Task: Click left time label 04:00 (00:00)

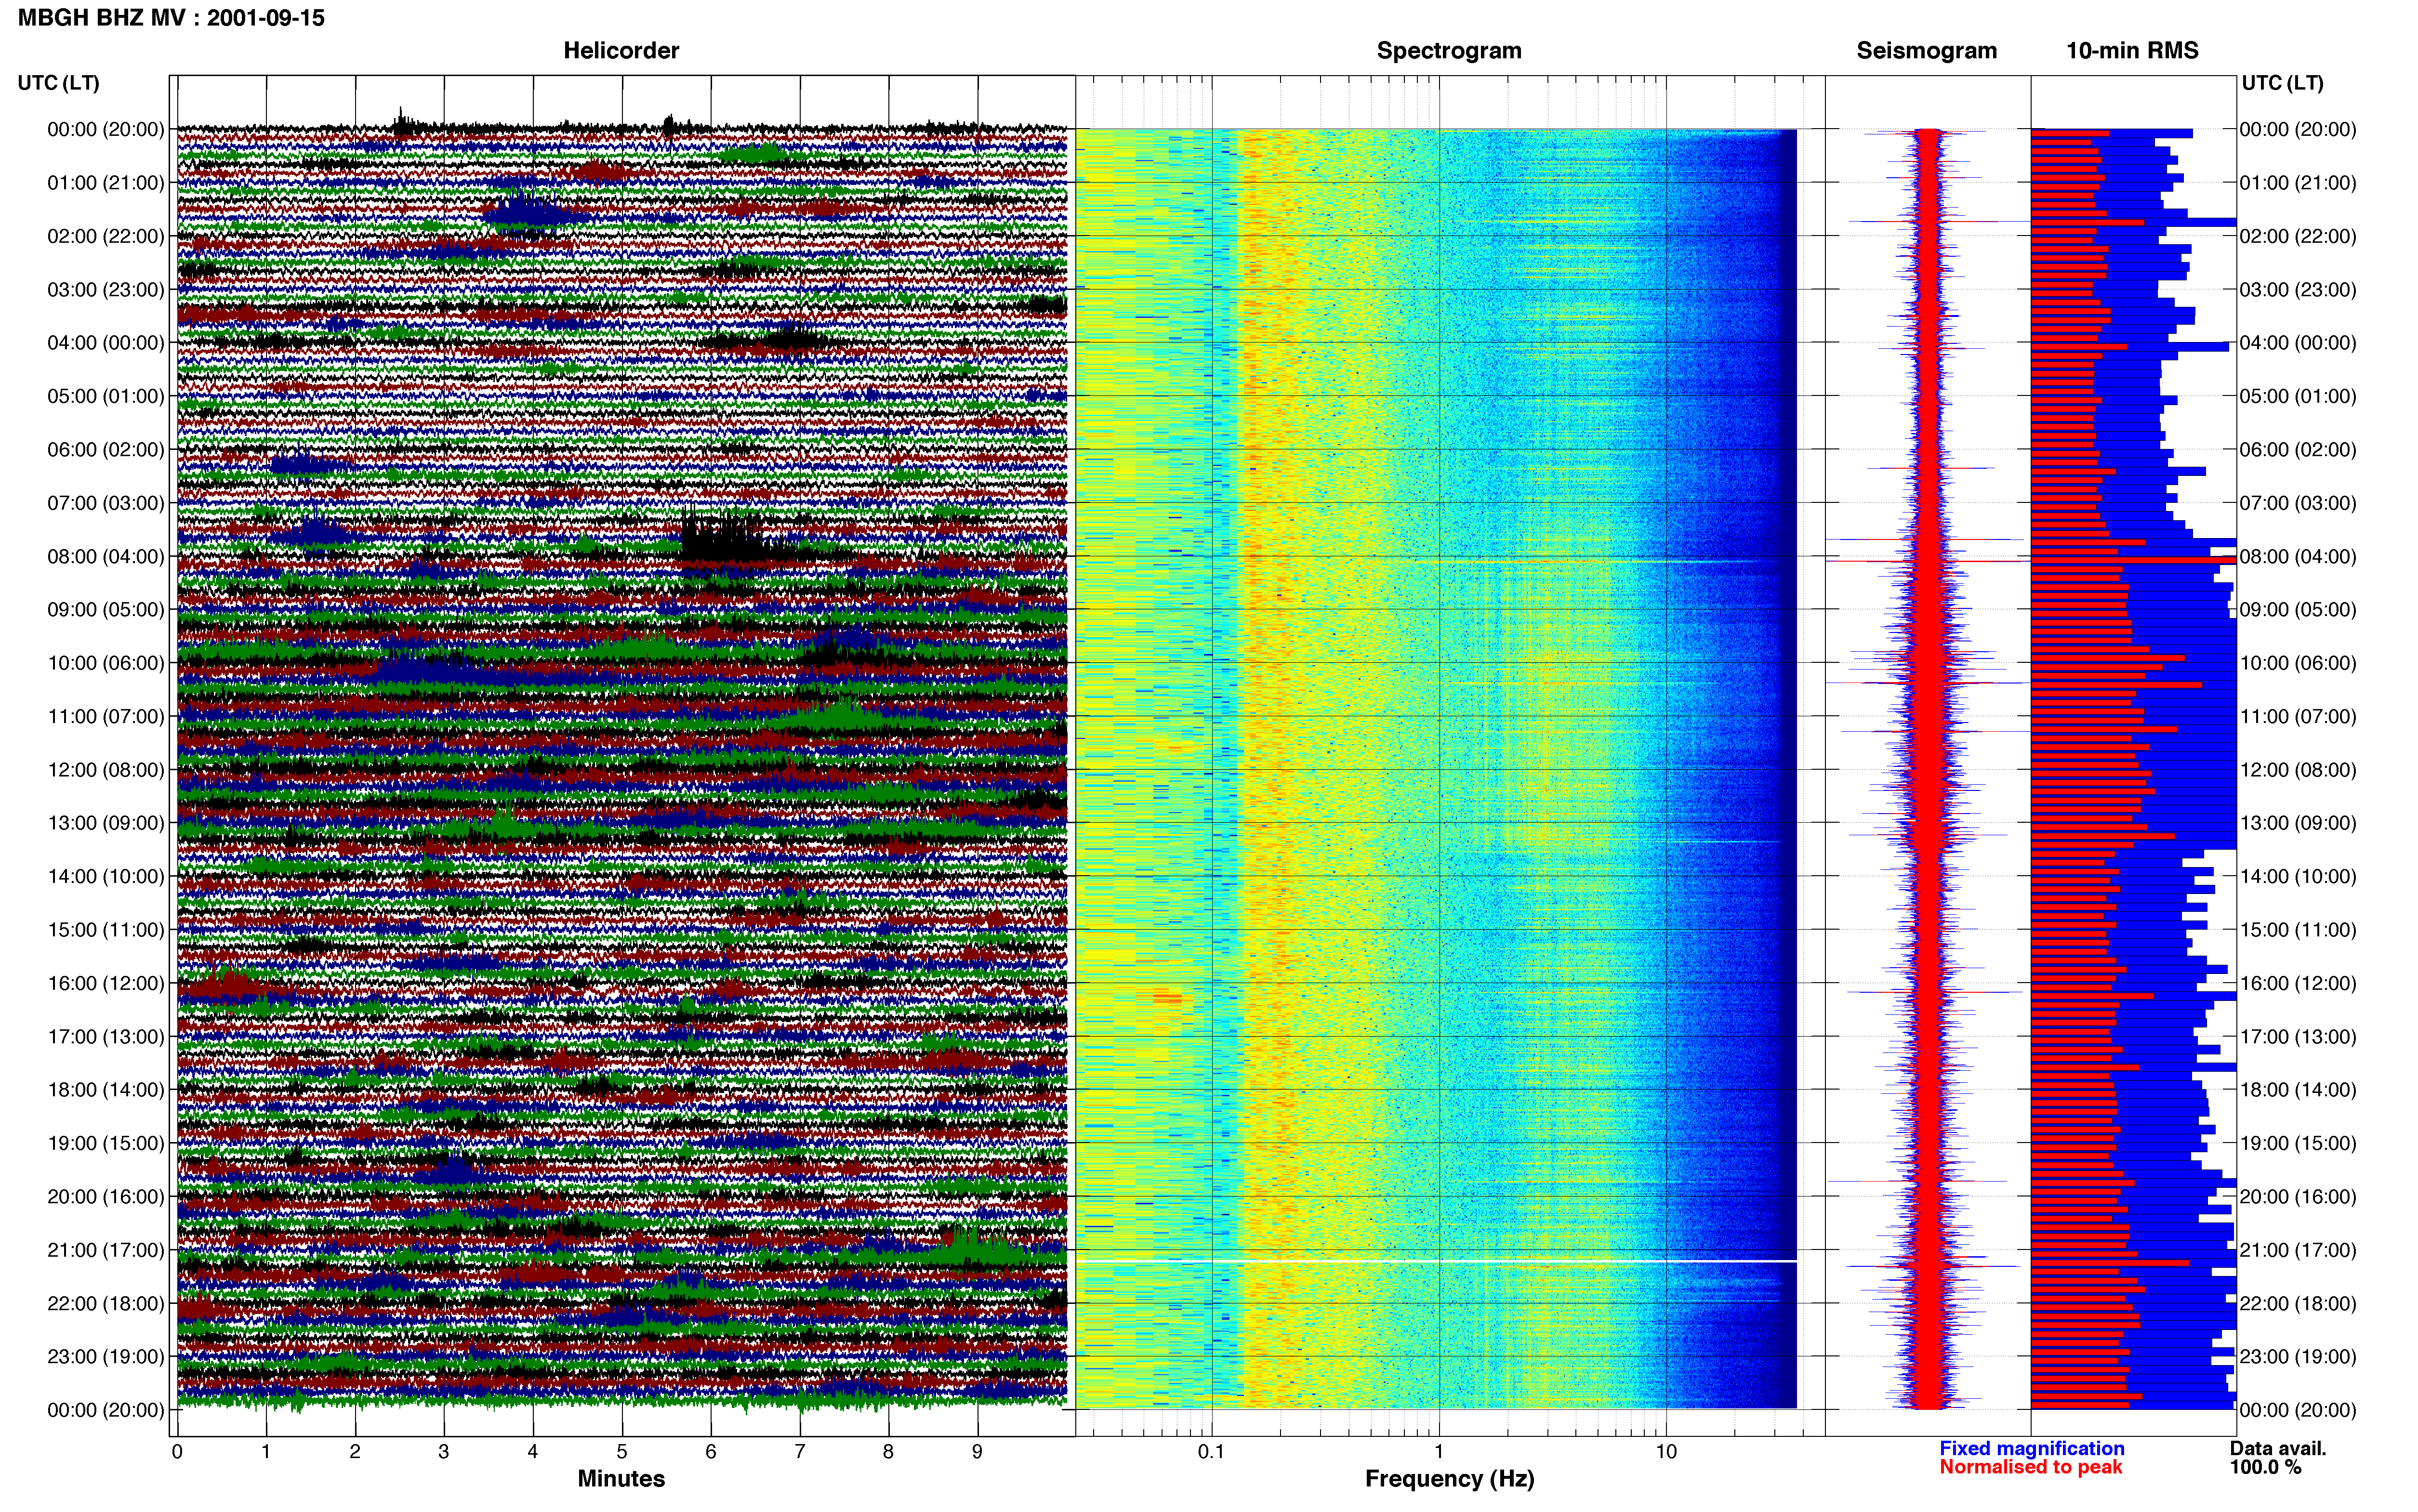Action: click(106, 343)
